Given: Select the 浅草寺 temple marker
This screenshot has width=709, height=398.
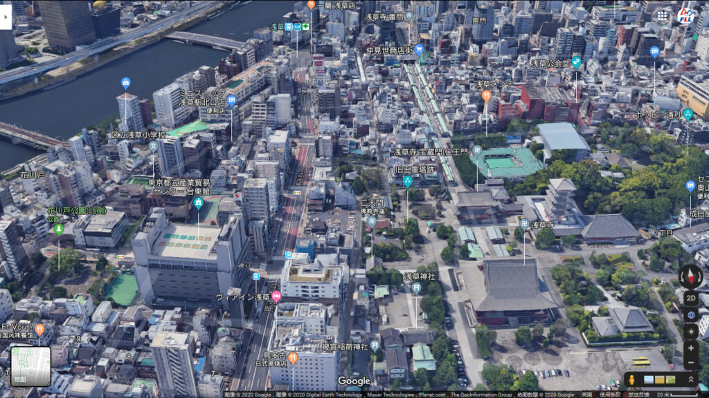Looking at the screenshot, I should pyautogui.click(x=525, y=225).
